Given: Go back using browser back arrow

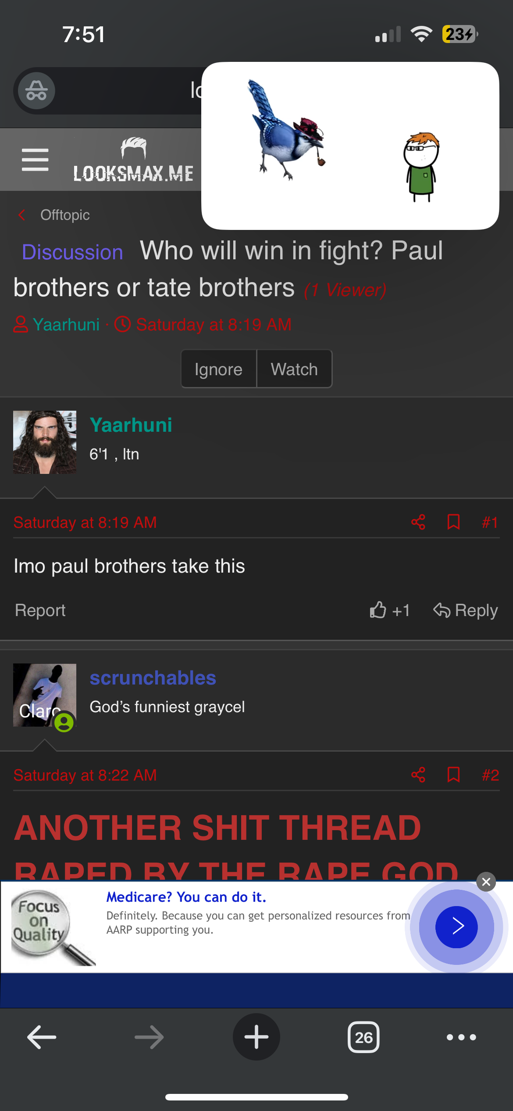Looking at the screenshot, I should point(42,1037).
